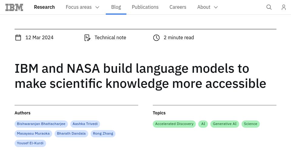Select author Aashka Trivedi
The height and width of the screenshot is (163, 291).
point(85,124)
